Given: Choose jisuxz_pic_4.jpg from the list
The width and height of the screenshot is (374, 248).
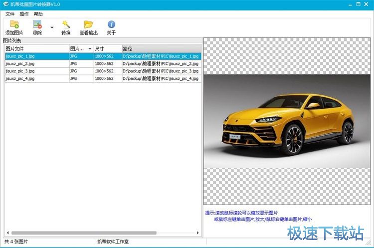Looking at the screenshot, I should 20,79.
